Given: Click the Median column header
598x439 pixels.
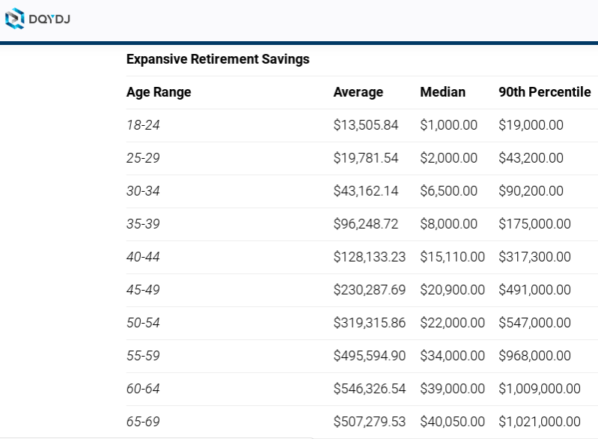Looking at the screenshot, I should tap(442, 92).
